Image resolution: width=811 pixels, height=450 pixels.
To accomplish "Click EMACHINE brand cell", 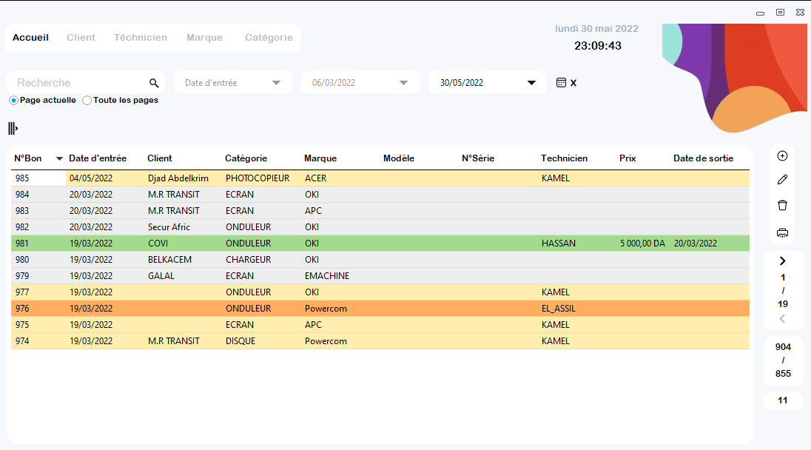I will 327,275.
